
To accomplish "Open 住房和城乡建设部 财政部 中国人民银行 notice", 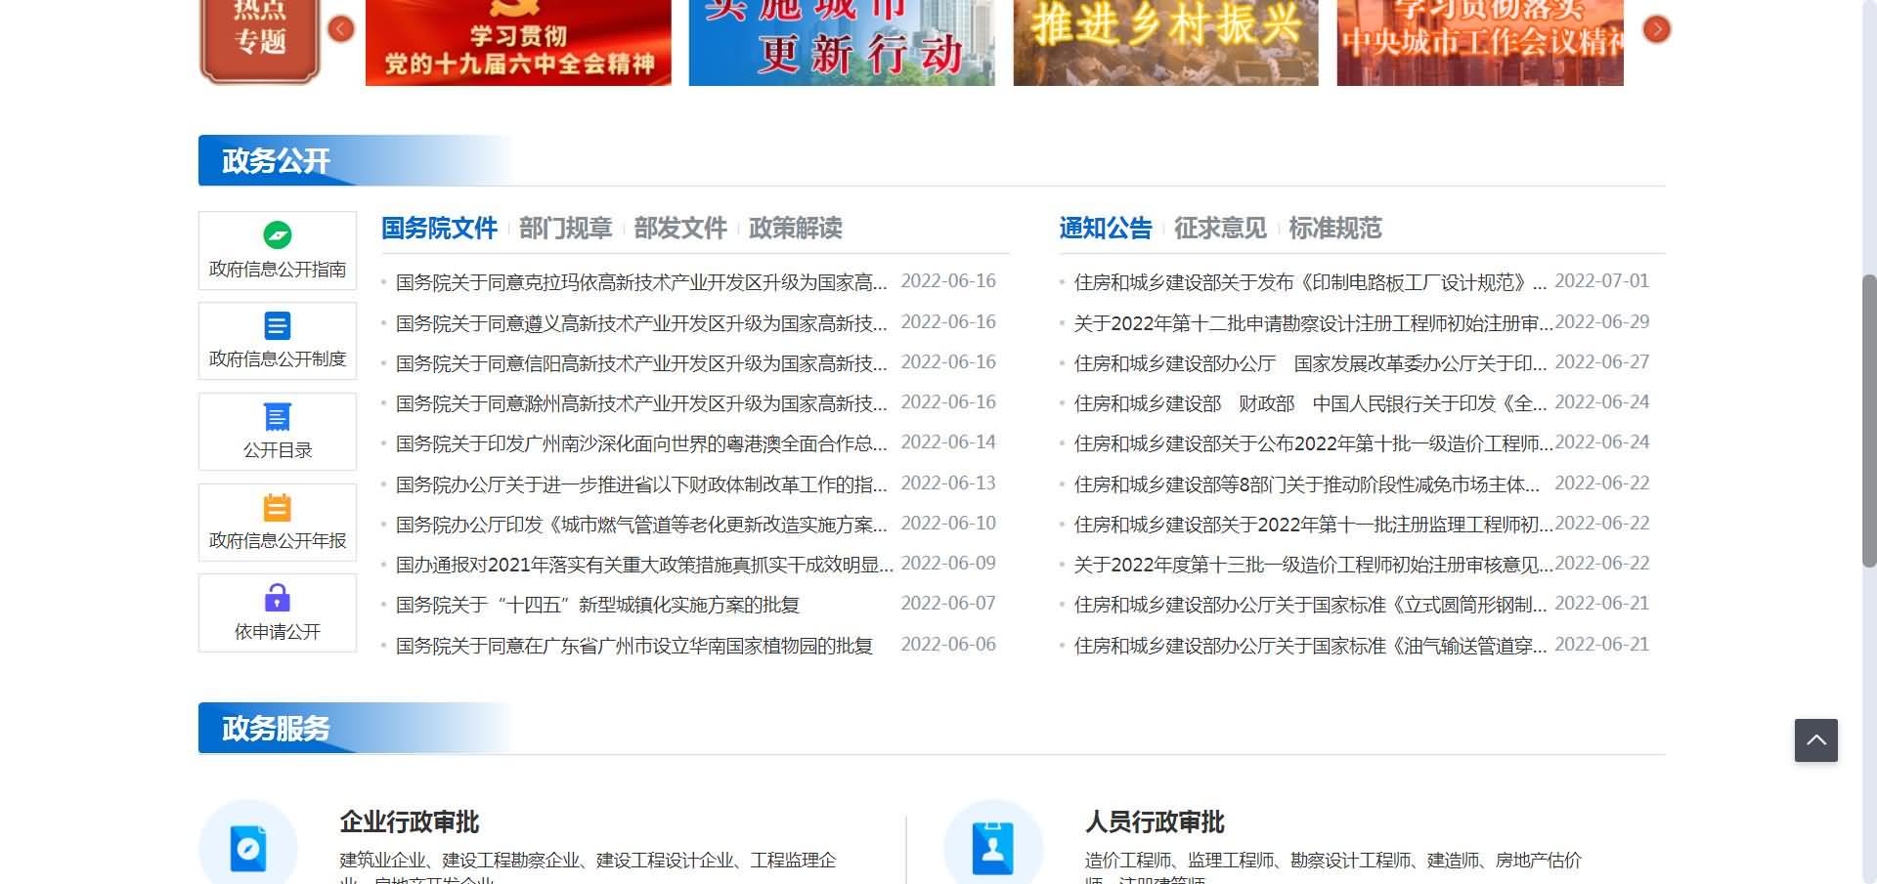I will [1310, 403].
